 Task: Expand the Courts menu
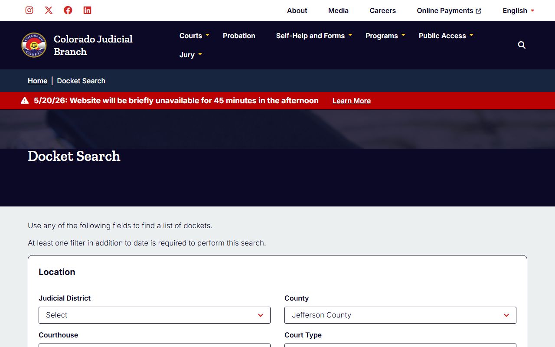point(194,36)
